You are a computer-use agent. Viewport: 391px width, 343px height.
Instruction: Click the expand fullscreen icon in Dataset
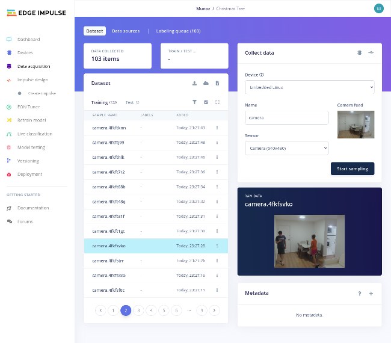(217, 102)
